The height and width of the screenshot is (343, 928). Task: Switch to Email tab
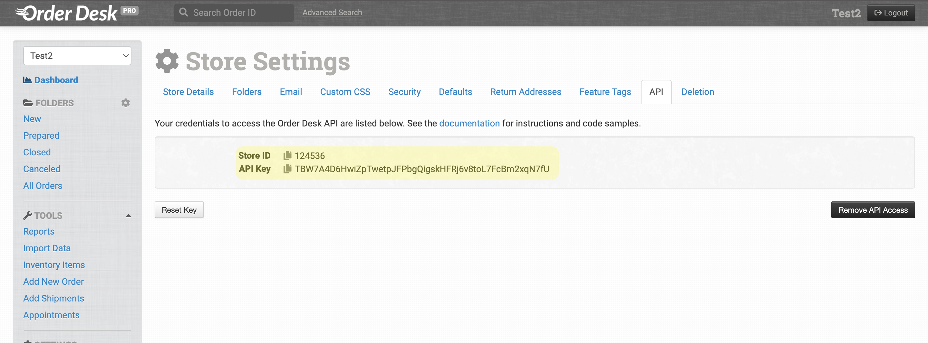click(x=291, y=92)
